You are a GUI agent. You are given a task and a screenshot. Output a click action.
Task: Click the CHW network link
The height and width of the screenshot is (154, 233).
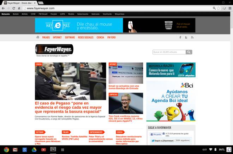click(x=33, y=14)
